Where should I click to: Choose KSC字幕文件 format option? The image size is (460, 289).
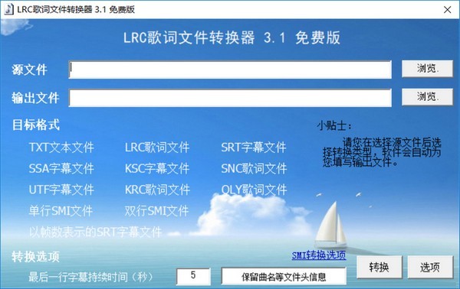tap(157, 168)
